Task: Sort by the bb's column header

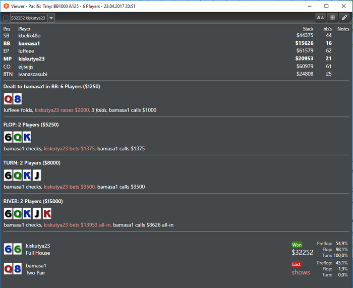Action: (x=328, y=29)
